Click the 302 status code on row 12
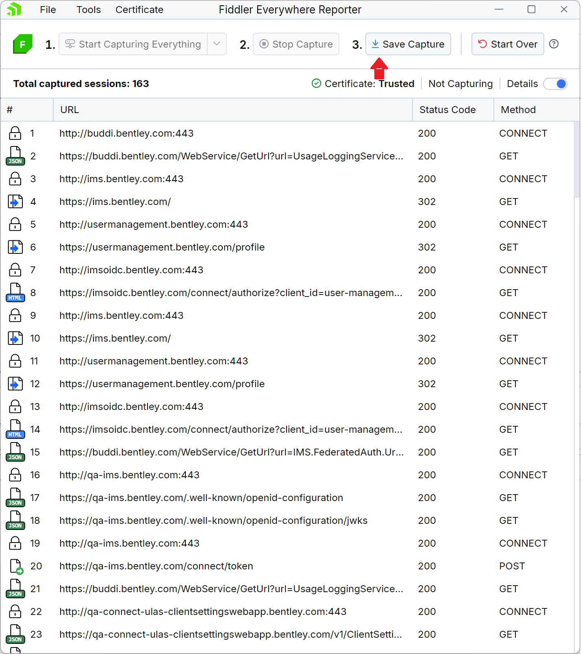This screenshot has height=654, width=582. tap(427, 384)
